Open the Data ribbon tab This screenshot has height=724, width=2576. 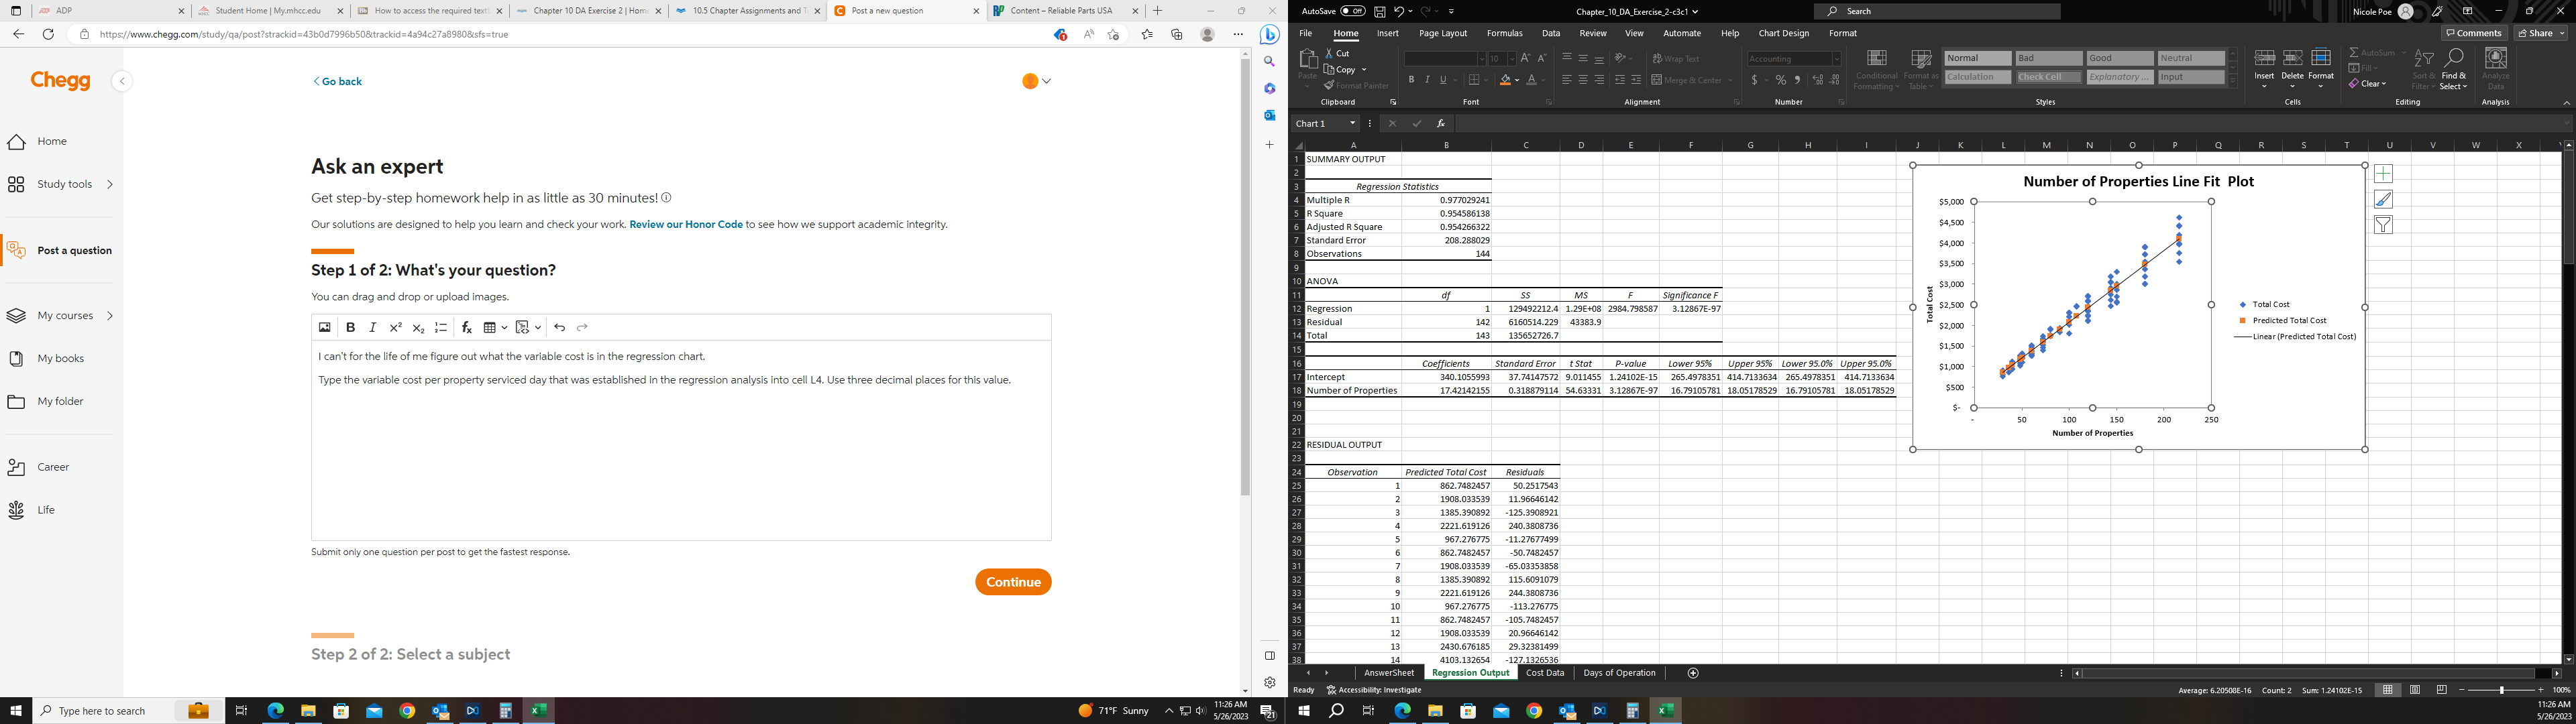pos(1551,33)
